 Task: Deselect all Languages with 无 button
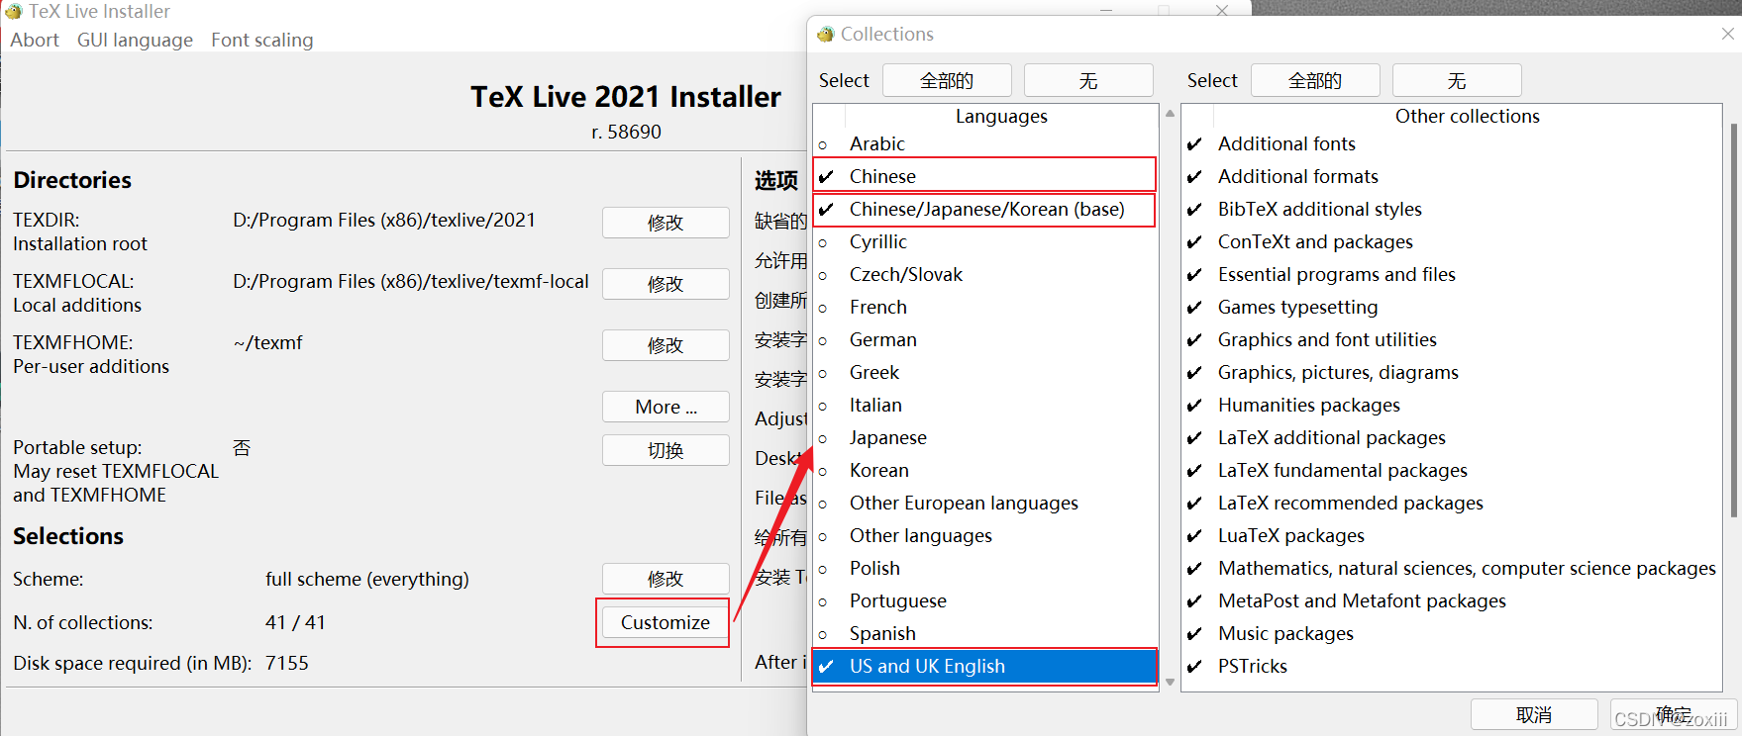(1088, 80)
